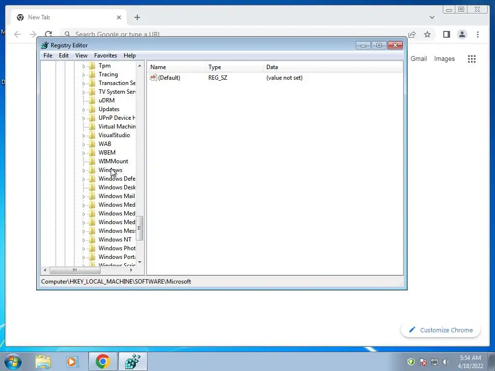Click the network tray icon
This screenshot has width=495, height=371.
tap(435, 362)
